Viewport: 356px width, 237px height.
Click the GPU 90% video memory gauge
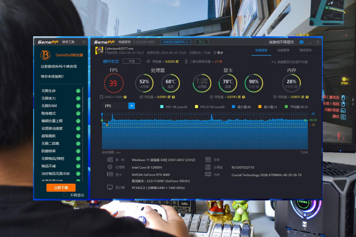254,83
